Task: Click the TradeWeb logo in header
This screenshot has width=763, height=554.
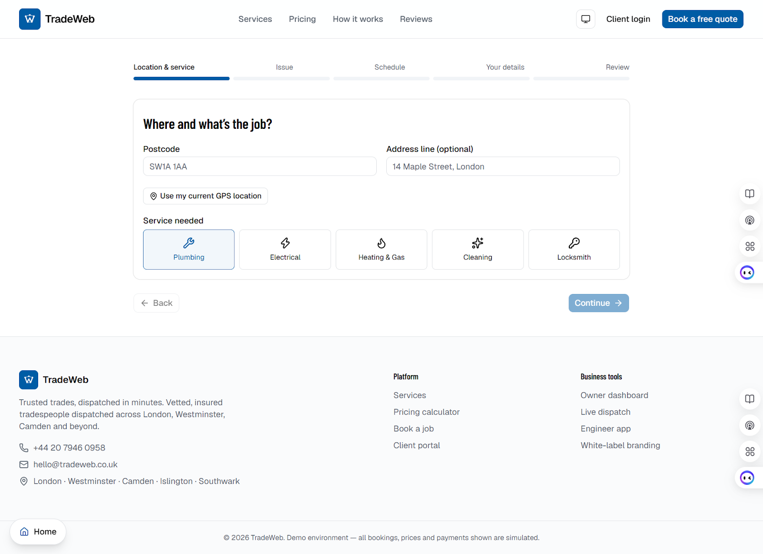Action: [x=57, y=19]
